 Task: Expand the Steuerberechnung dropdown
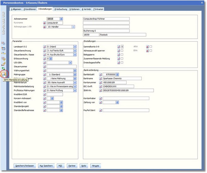pos(75,51)
